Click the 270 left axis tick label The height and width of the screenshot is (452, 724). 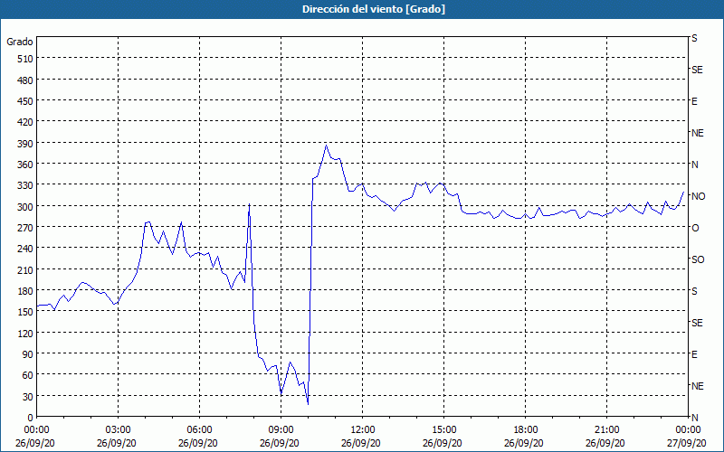[26, 228]
